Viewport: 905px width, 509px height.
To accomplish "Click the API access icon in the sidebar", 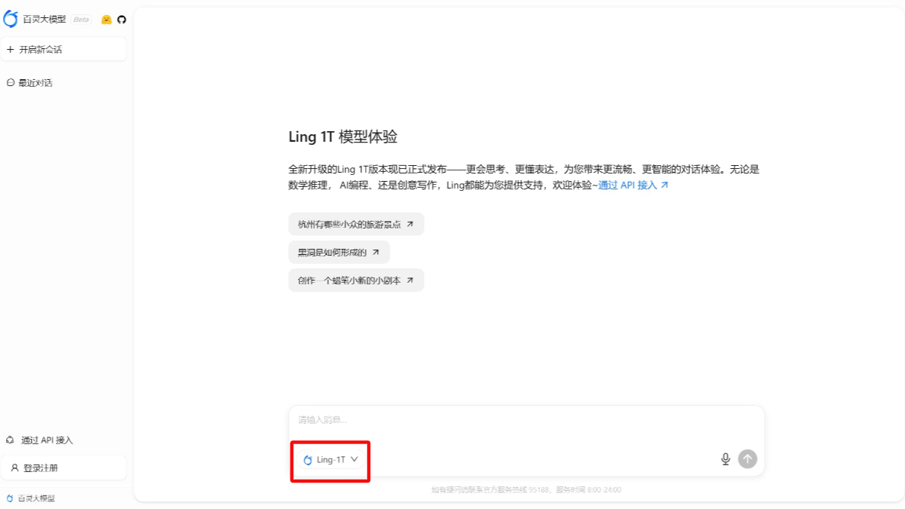I will pyautogui.click(x=10, y=440).
